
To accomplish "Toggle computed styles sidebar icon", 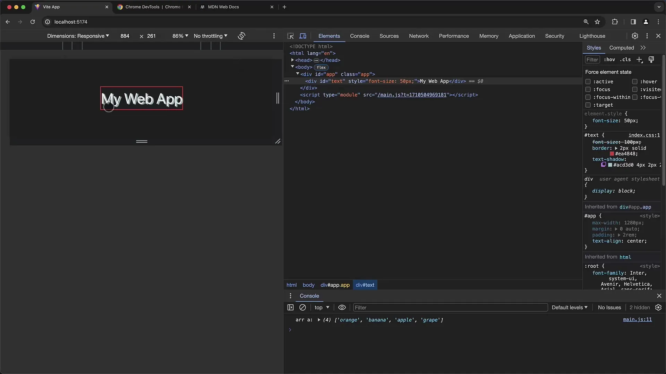I will [x=651, y=60].
